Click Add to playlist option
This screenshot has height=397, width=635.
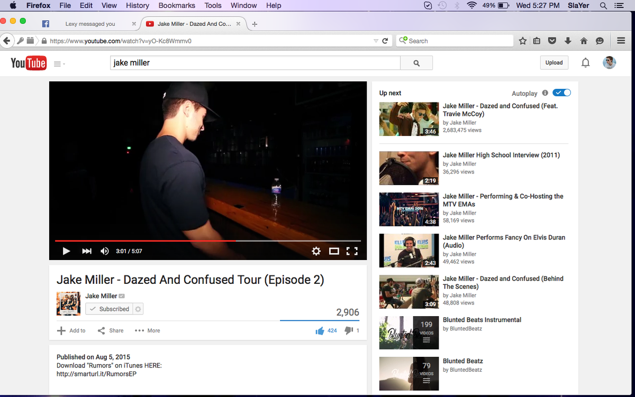coord(71,330)
